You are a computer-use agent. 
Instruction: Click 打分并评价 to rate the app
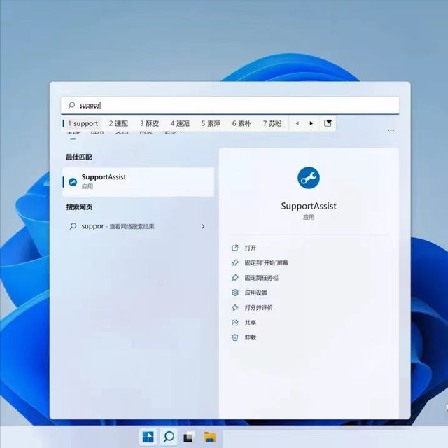pos(258,307)
